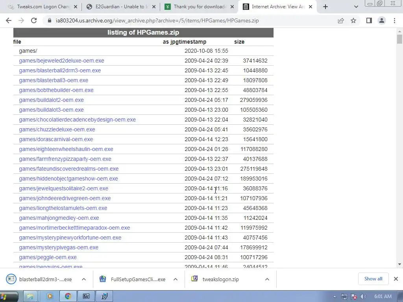Open bobthebuilder-oem.exe link
The image size is (403, 302).
tap(56, 90)
